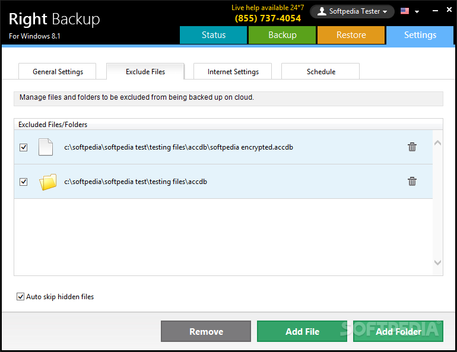Image resolution: width=457 pixels, height=352 pixels.
Task: Switch to Internet Settings sub-tab
Action: point(233,71)
